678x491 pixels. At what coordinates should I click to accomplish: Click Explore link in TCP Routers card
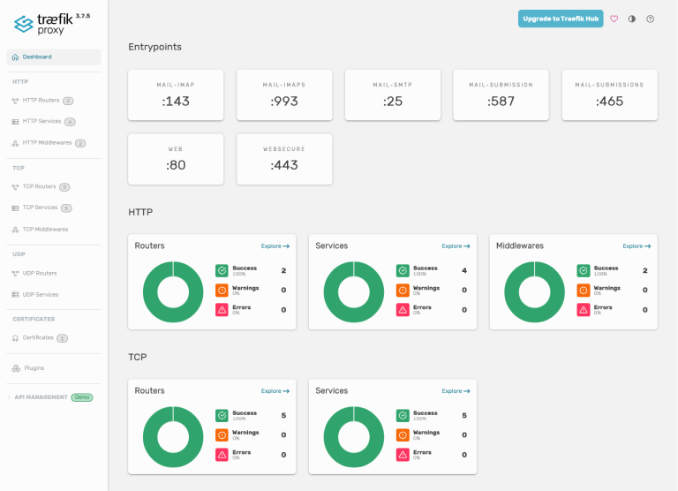click(275, 391)
